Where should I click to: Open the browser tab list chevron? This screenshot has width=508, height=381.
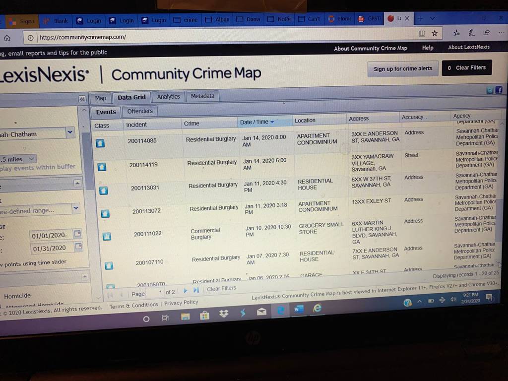point(433,18)
